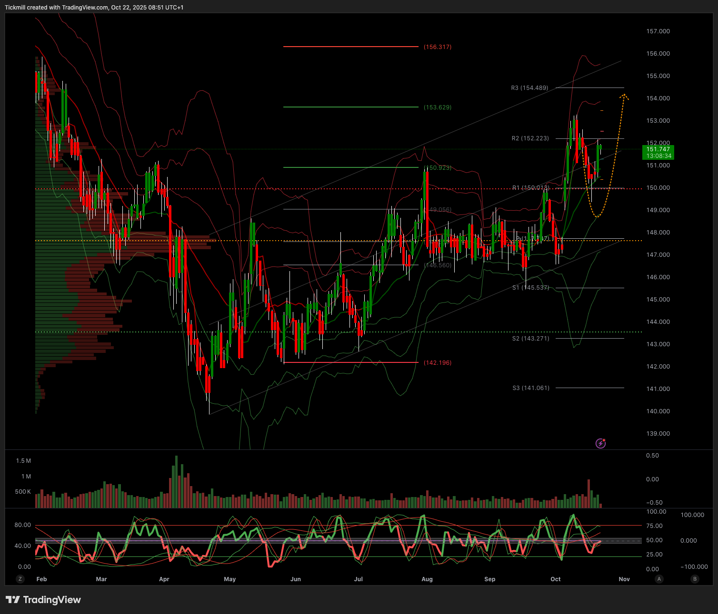Click the Aug label on time axis
This screenshot has height=614, width=718.
point(427,579)
